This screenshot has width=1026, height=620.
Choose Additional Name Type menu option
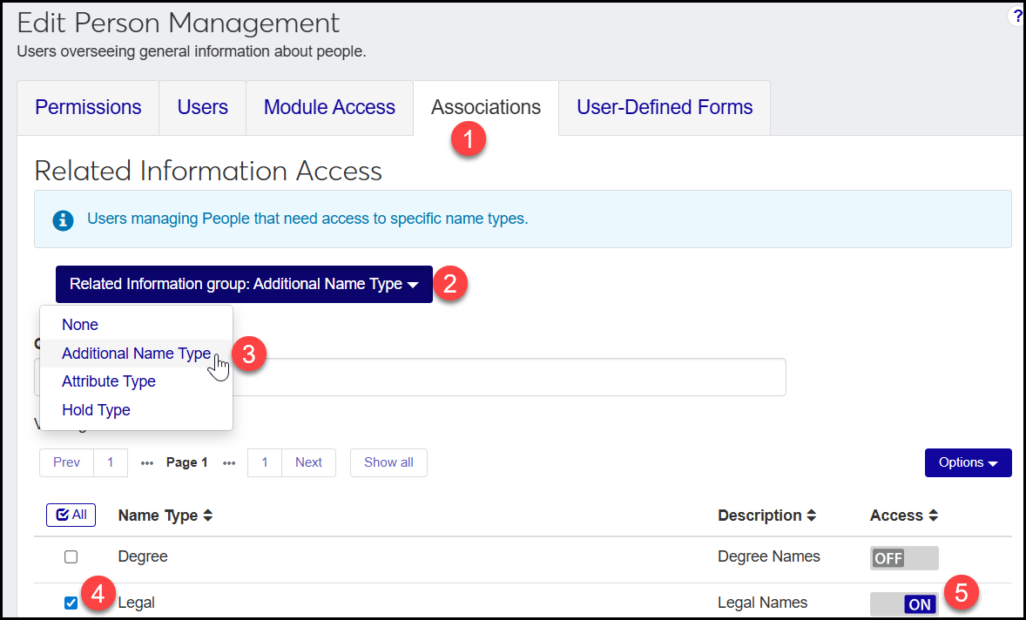click(x=136, y=354)
